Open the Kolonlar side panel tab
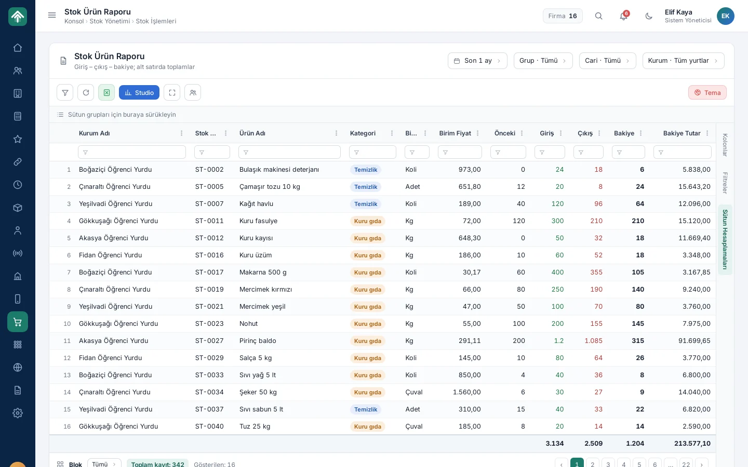This screenshot has width=748, height=467. click(725, 145)
